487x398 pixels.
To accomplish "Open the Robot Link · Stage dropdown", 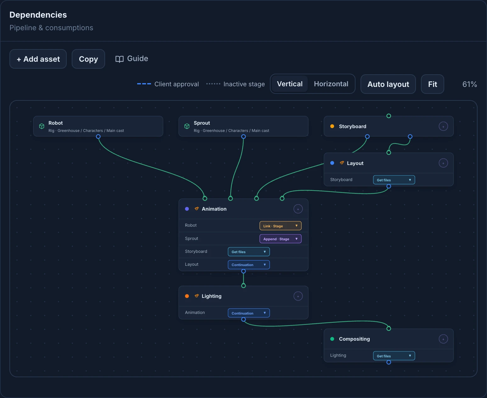I will click(280, 226).
